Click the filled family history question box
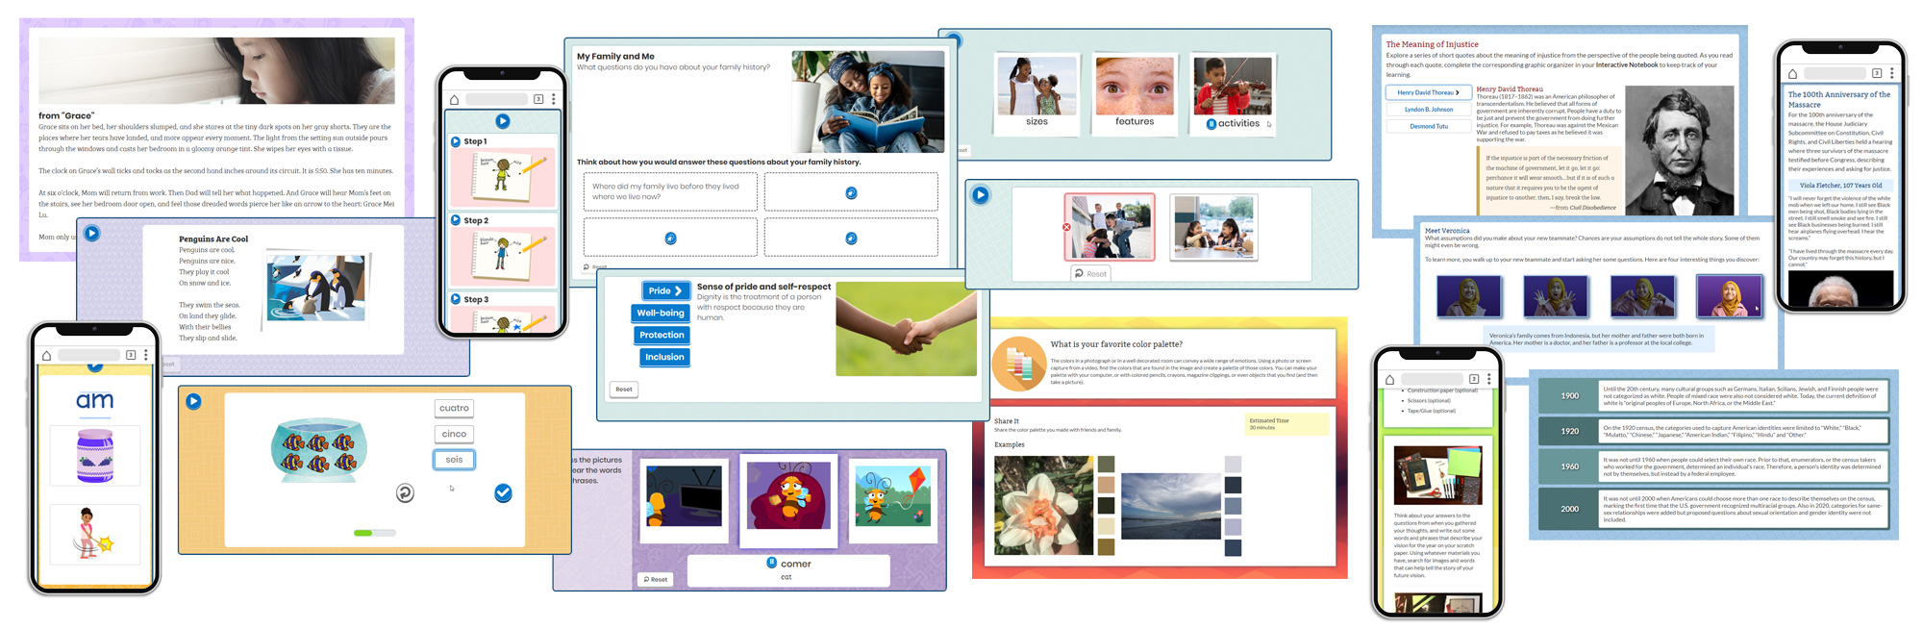1923x629 pixels. 670,191
